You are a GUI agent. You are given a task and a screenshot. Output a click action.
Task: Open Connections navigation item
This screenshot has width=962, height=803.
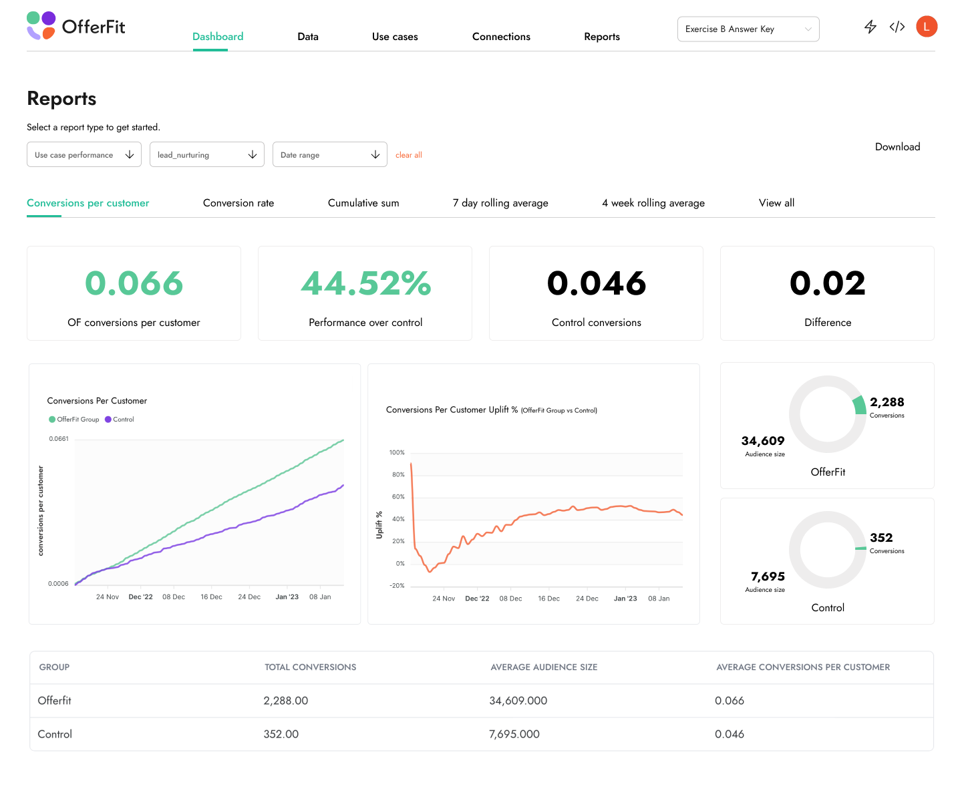501,37
